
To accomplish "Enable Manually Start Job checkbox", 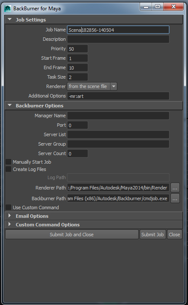I will [x=8, y=162].
